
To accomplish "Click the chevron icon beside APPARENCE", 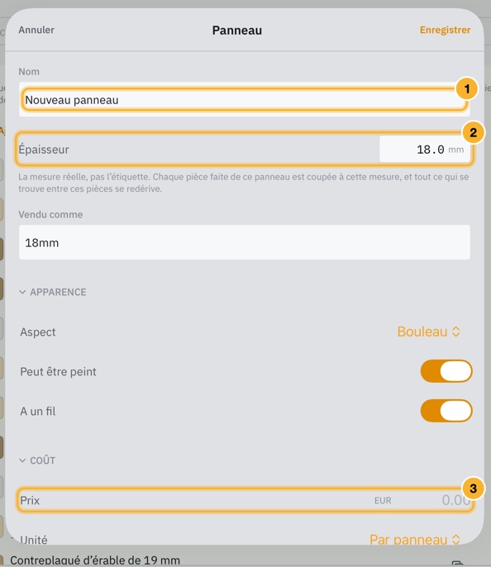I will tap(22, 293).
